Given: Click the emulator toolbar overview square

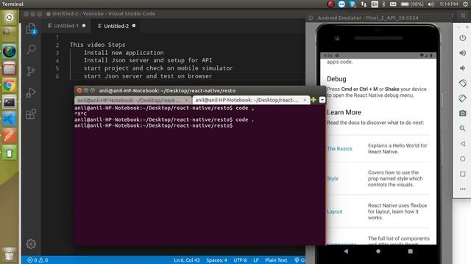Looking at the screenshot, I should click(x=463, y=174).
